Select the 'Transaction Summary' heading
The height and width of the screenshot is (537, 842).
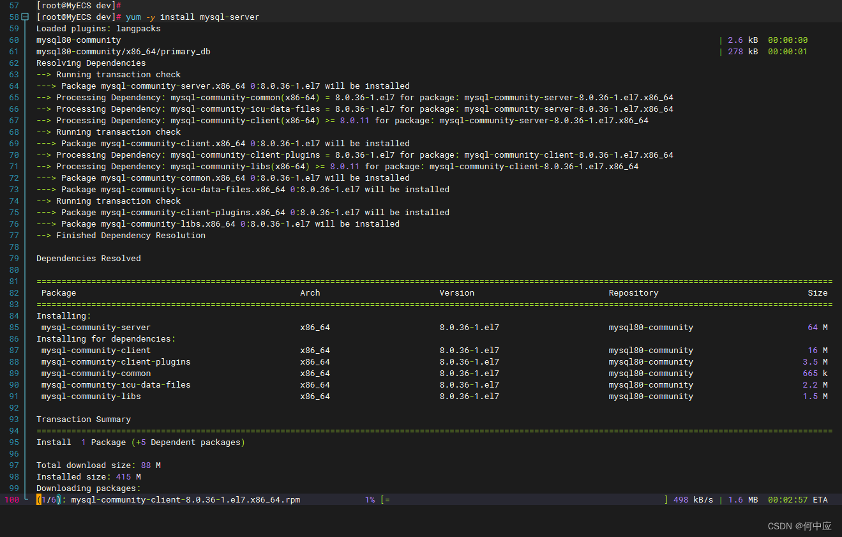(x=84, y=420)
